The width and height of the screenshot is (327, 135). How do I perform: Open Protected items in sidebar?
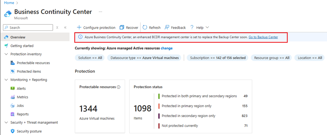pyautogui.click(x=26, y=72)
